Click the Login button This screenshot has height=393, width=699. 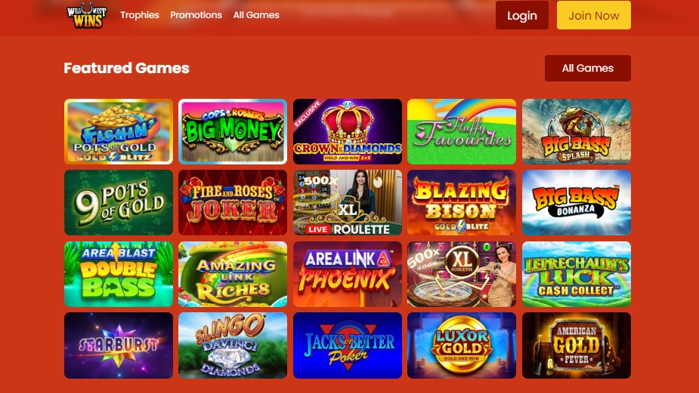tap(522, 15)
